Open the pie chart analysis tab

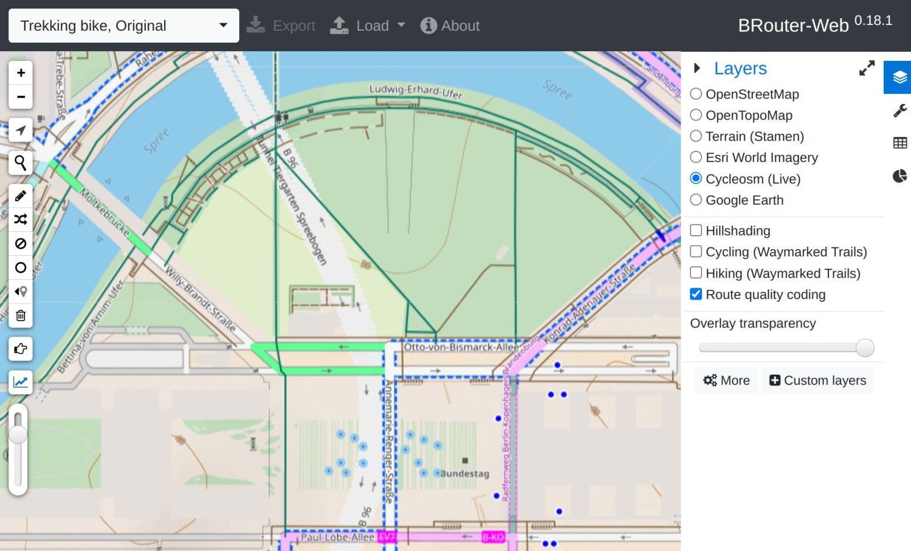900,176
